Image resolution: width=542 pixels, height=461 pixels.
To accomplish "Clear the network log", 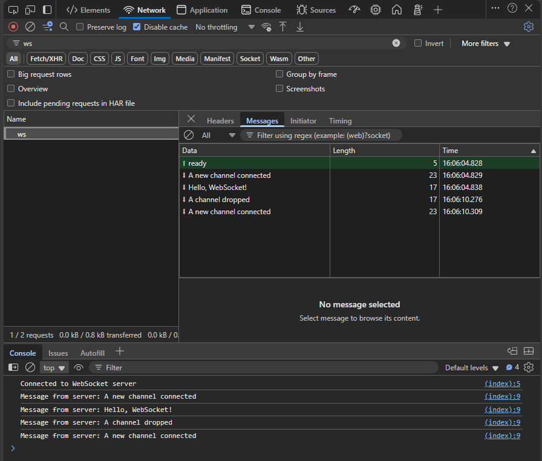I will point(30,27).
